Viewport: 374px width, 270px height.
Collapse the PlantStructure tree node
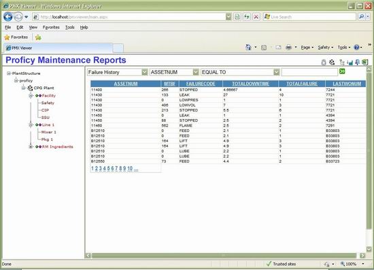(9, 73)
